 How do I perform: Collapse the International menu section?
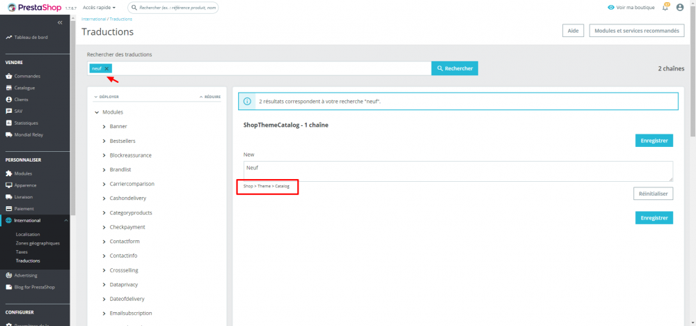point(65,220)
